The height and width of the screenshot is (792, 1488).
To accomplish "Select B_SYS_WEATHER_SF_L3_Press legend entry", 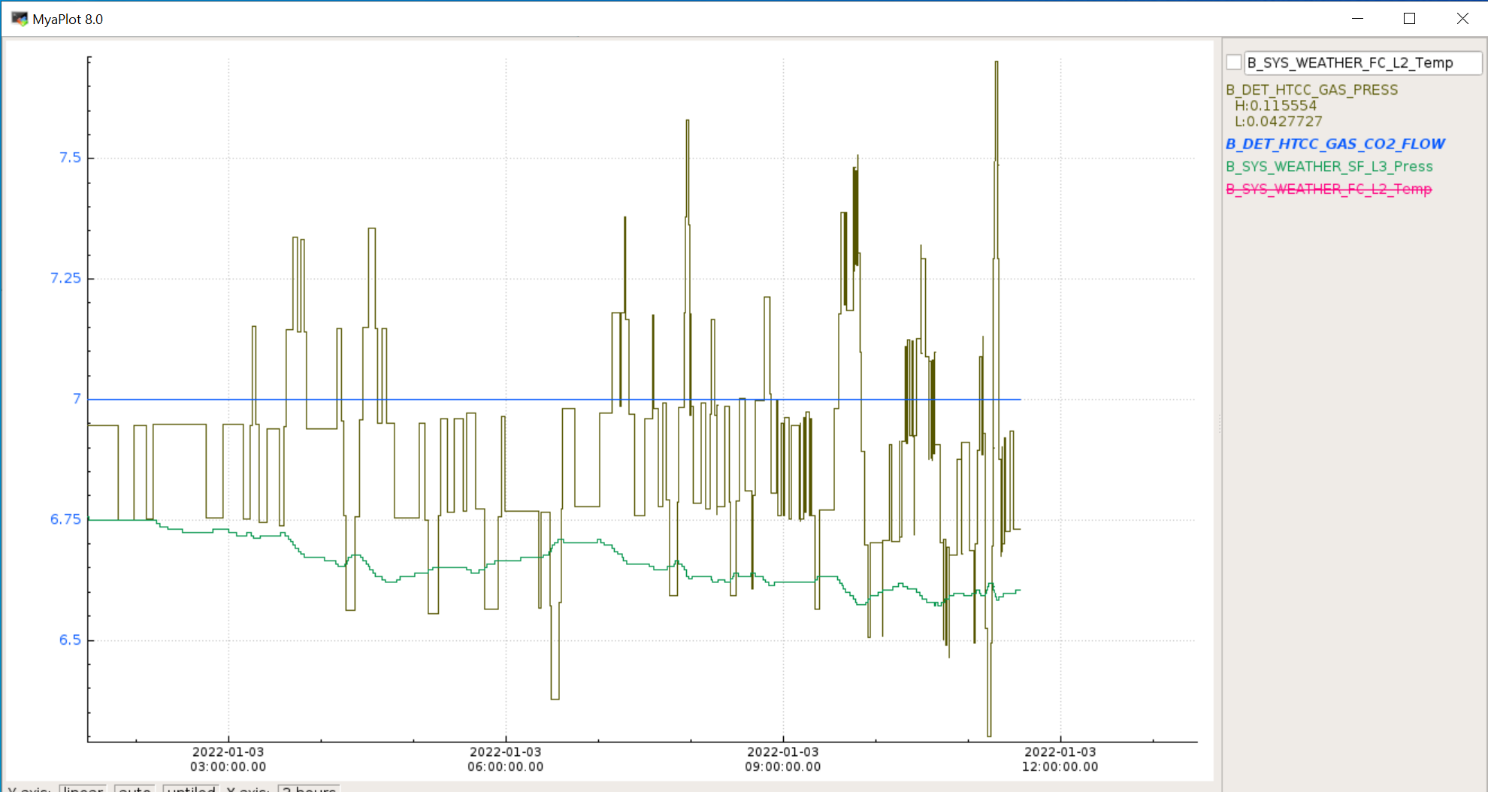I will click(x=1329, y=166).
